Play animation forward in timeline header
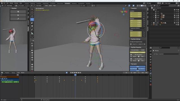The width and height of the screenshot is (180, 101). tap(76, 73)
